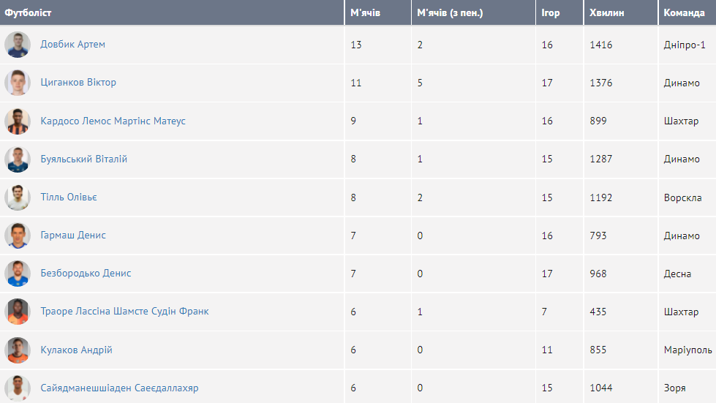Viewport: 716px width, 403px height.
Task: Open Довбик Артем player profile link
Action: click(x=72, y=45)
